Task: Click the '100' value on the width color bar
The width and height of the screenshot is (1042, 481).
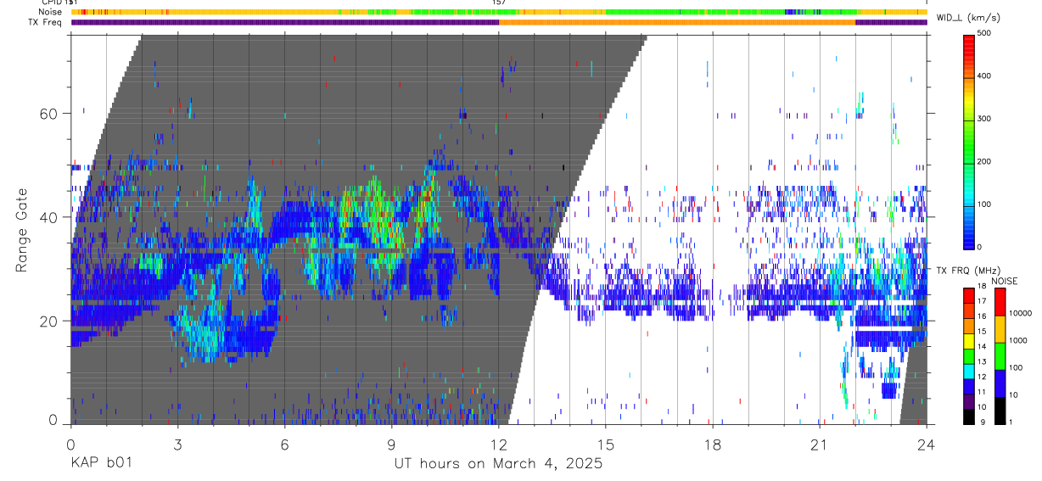Action: (985, 204)
